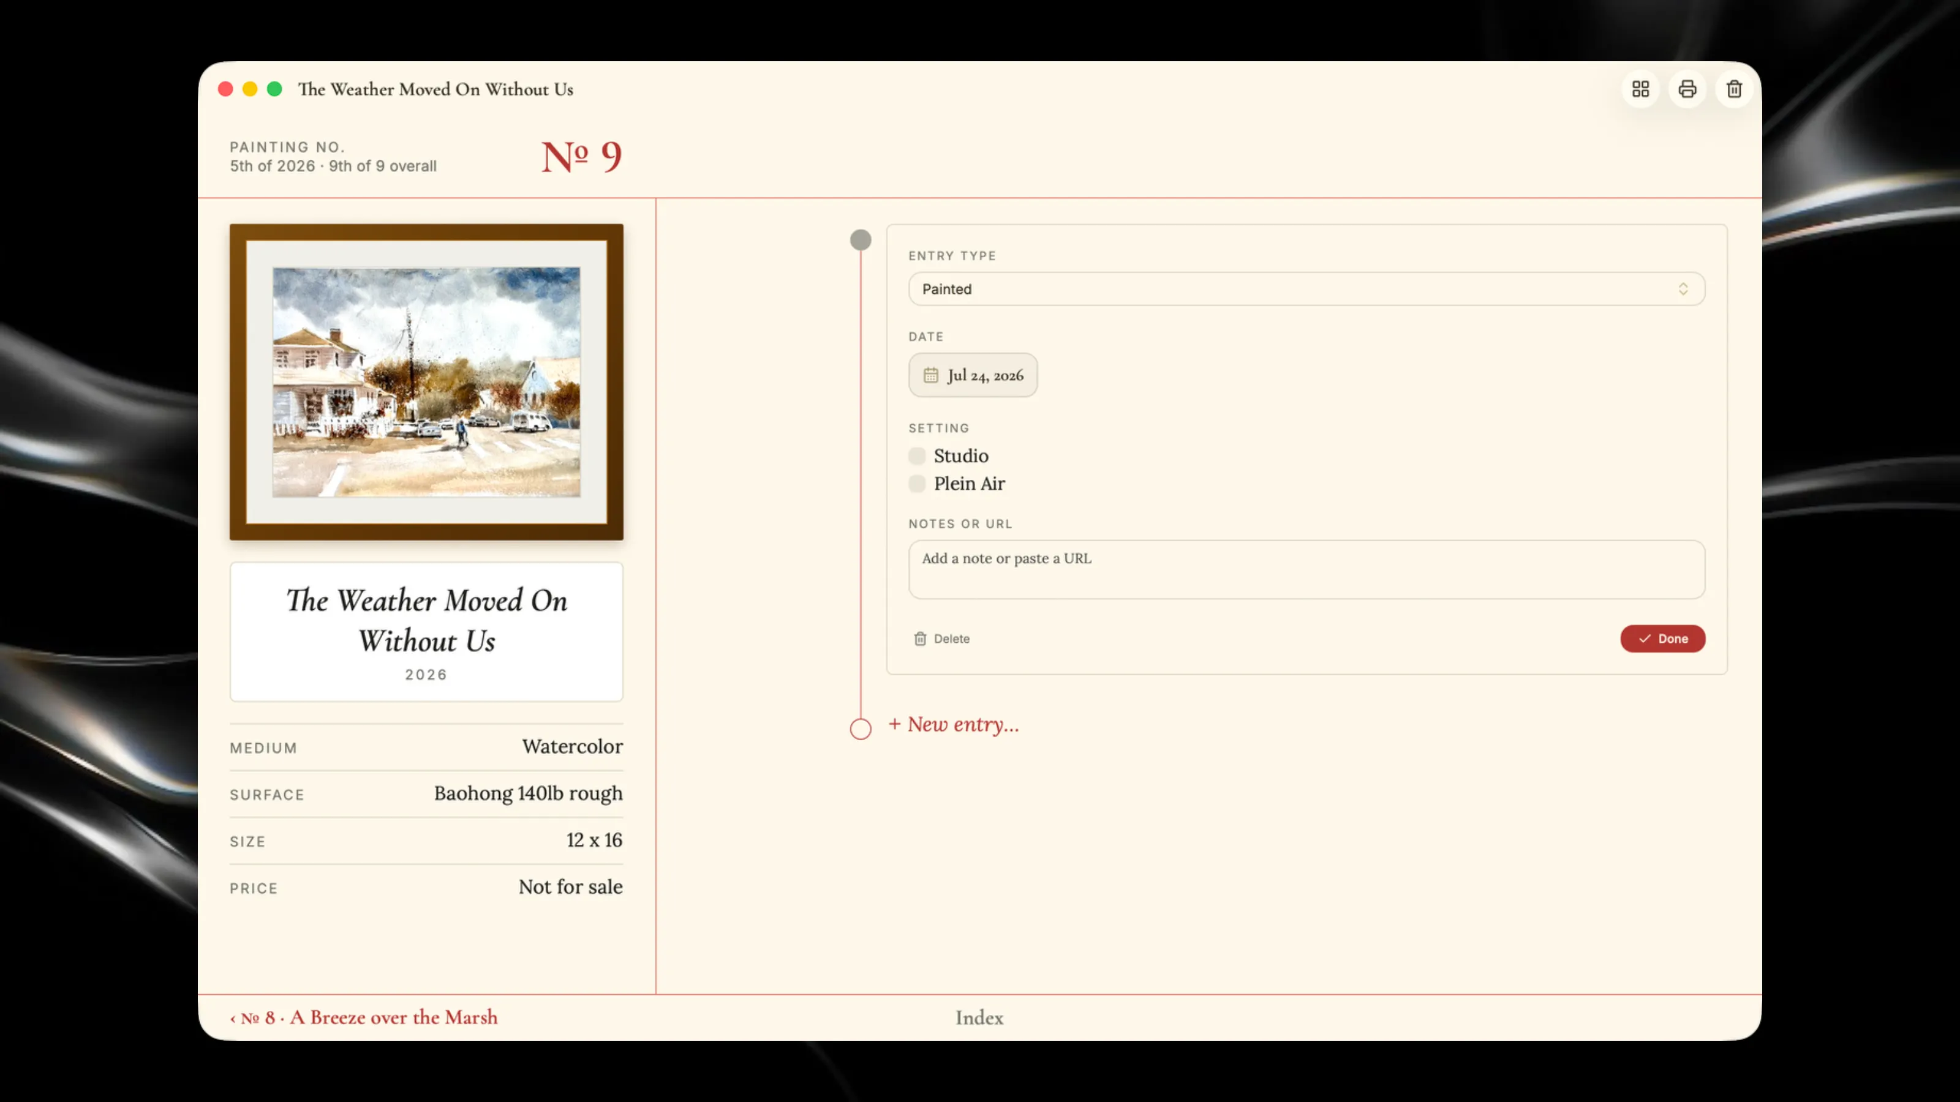1960x1102 pixels.
Task: Click the green full-screen window button
Action: pyautogui.click(x=274, y=89)
